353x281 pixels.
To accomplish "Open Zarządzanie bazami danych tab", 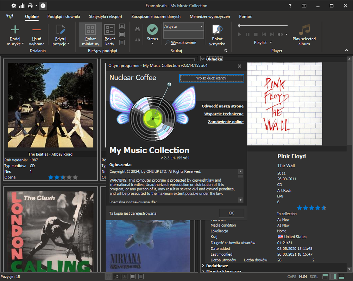I will (156, 17).
